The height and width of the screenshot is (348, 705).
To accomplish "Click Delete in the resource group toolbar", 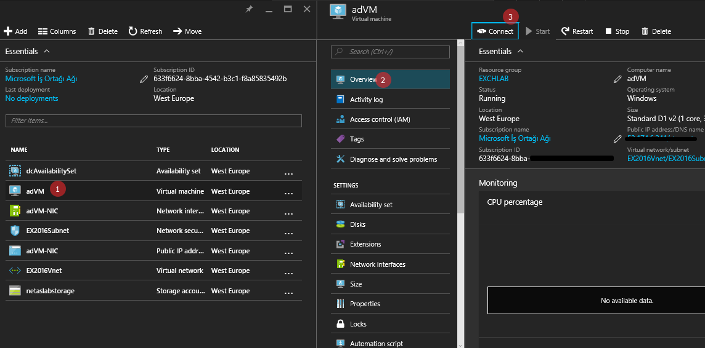I will [x=102, y=31].
